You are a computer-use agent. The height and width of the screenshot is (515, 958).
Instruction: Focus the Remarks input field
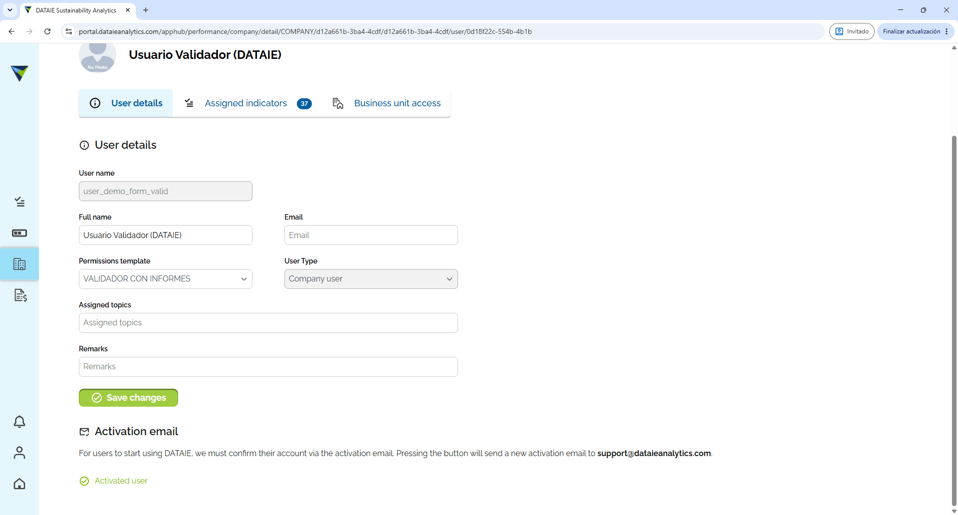268,367
